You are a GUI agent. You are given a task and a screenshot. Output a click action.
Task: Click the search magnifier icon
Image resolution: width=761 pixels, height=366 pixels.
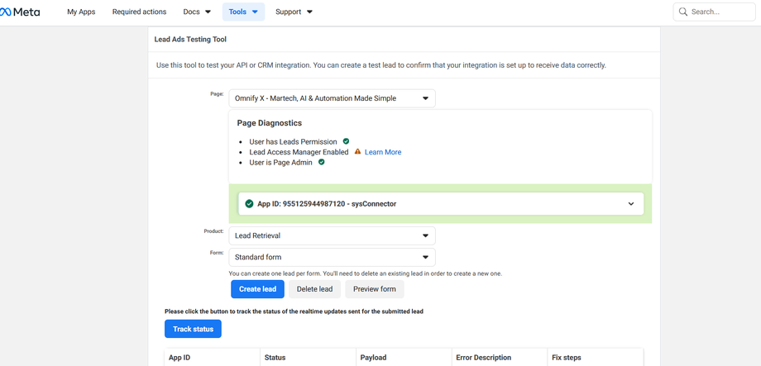(x=683, y=12)
